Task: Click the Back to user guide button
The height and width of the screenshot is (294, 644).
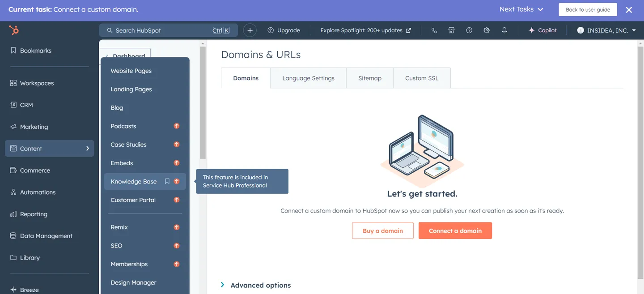Action: (588, 9)
